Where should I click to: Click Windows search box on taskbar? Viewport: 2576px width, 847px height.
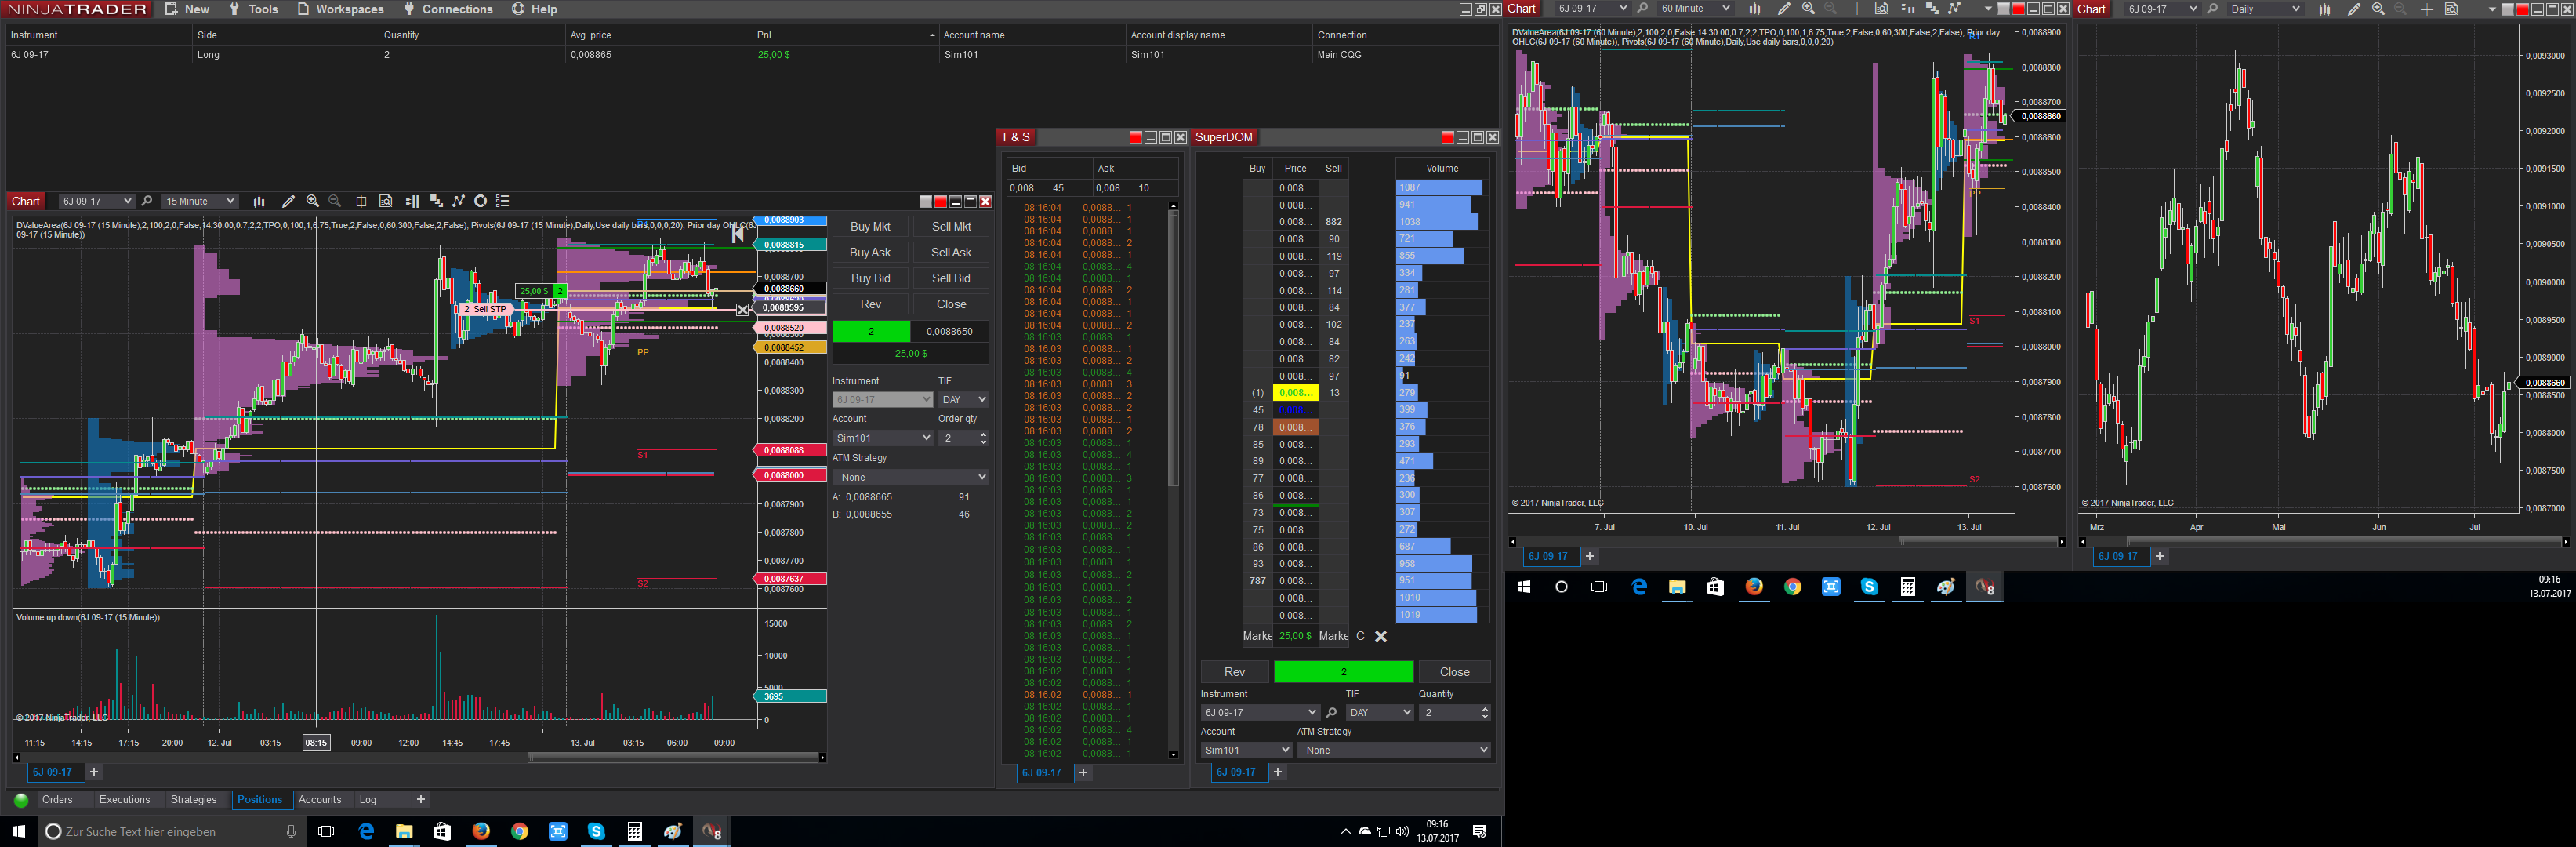pyautogui.click(x=170, y=831)
